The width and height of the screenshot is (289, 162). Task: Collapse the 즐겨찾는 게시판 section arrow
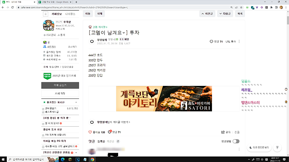(x=76, y=102)
